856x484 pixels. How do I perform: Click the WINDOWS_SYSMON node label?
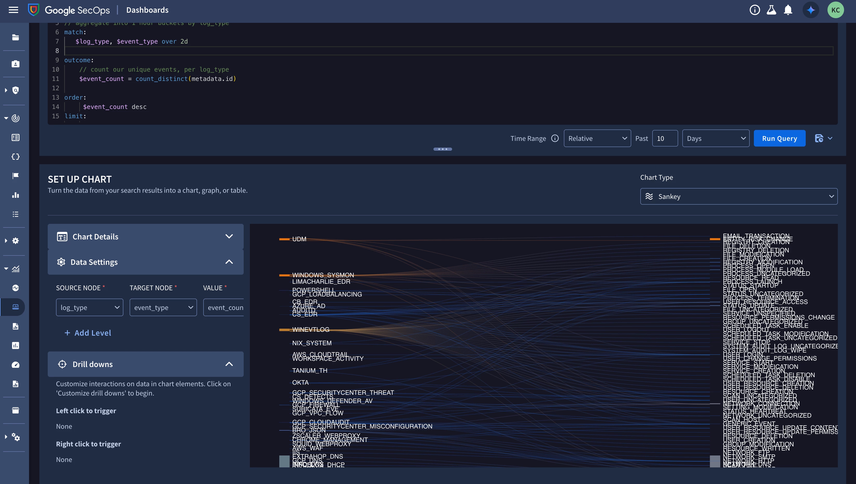point(323,275)
